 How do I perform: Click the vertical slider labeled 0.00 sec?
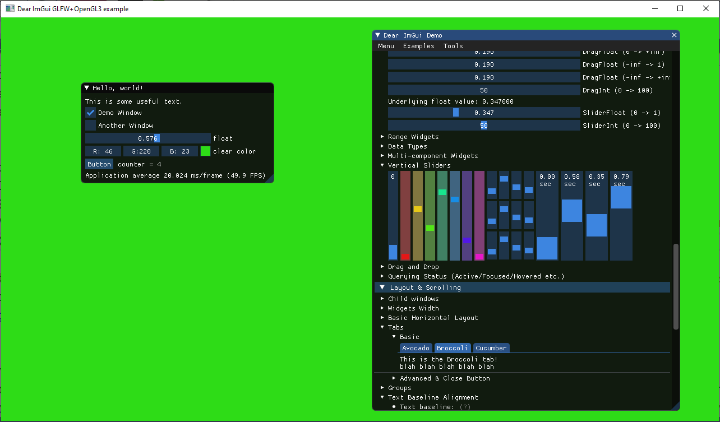pos(547,216)
